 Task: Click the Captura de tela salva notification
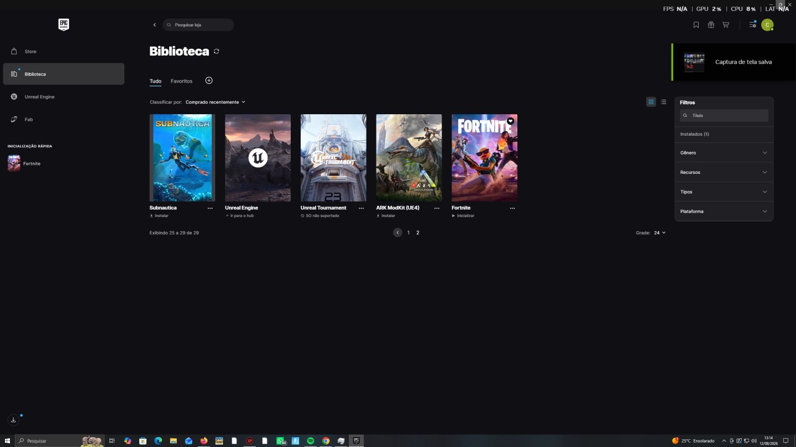[734, 62]
